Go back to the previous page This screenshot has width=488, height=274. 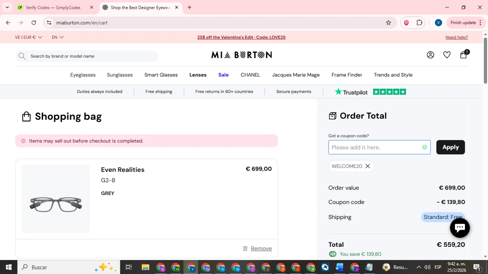(x=8, y=23)
